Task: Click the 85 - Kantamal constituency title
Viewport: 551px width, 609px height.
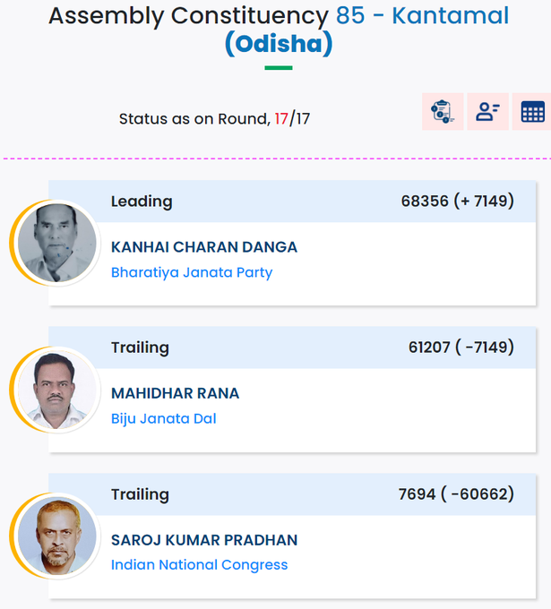Action: [422, 16]
